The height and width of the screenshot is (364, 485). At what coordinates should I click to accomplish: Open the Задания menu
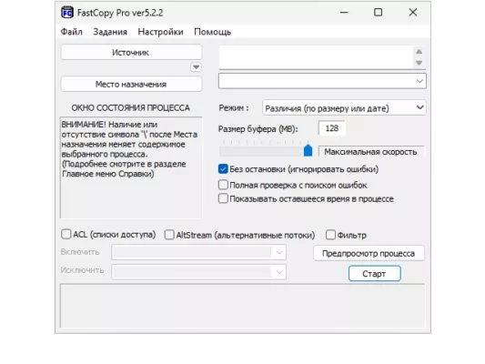[110, 32]
